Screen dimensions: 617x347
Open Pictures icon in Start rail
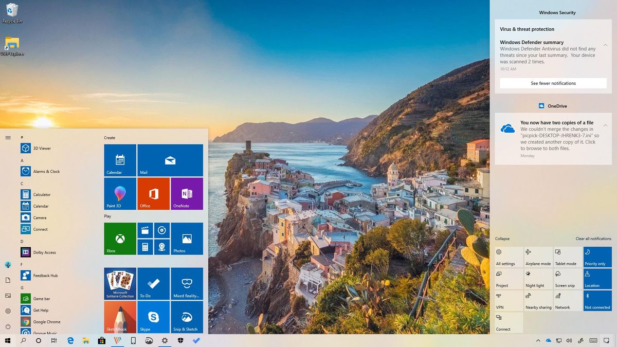click(8, 296)
